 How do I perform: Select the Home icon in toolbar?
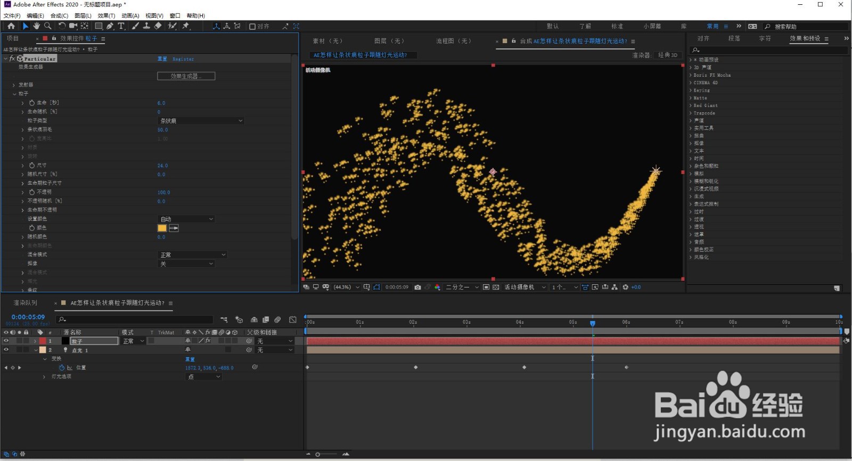11,26
